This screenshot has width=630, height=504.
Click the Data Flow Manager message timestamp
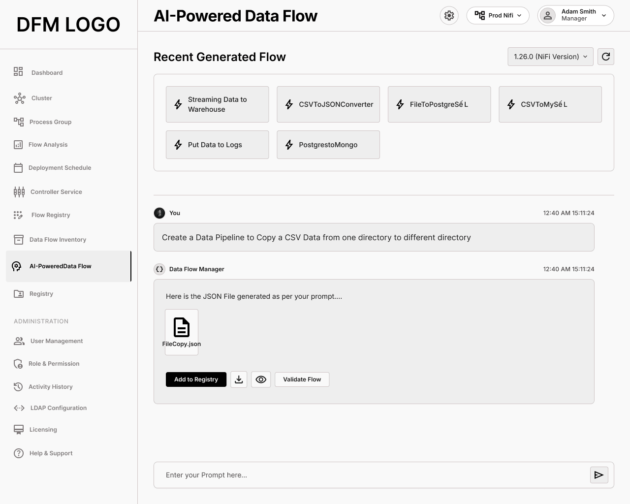pyautogui.click(x=568, y=269)
